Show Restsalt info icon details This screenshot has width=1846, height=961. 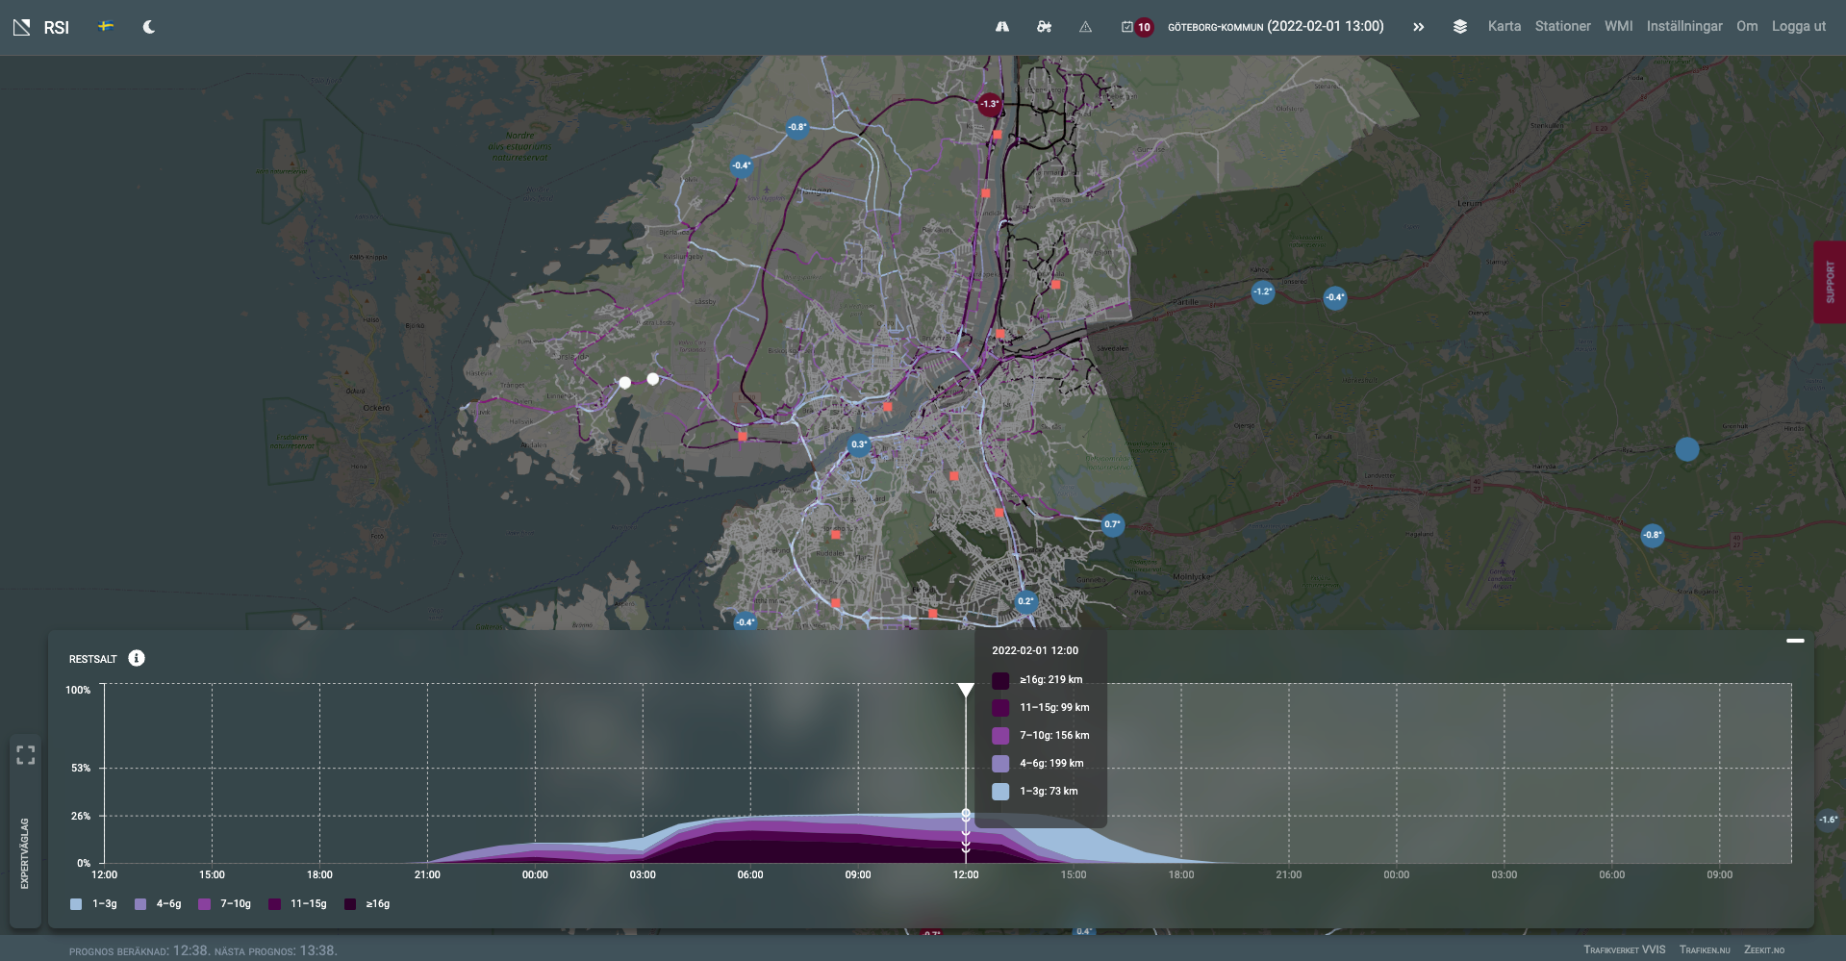pos(137,658)
